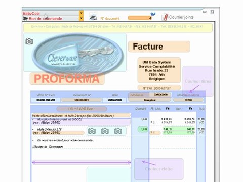Click the shopping cart icon beside Bon de commande
Screen dimensions: 243x182
coord(25,19)
